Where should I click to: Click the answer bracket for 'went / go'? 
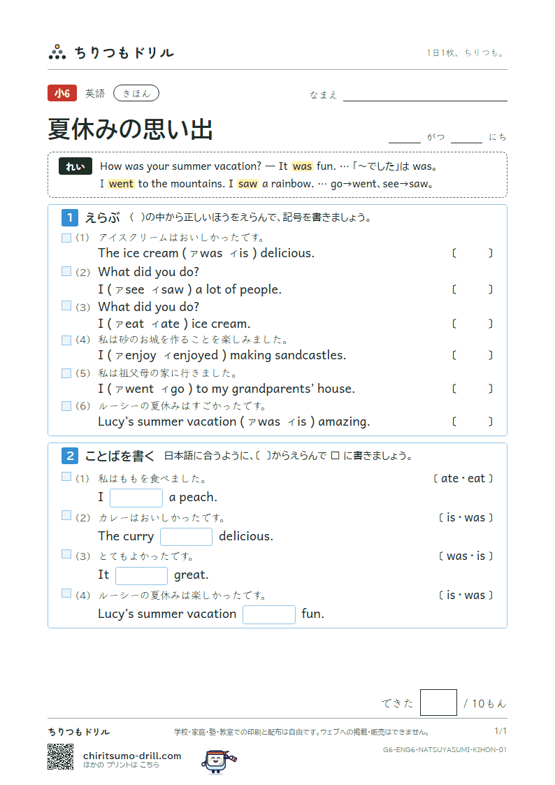click(x=473, y=389)
